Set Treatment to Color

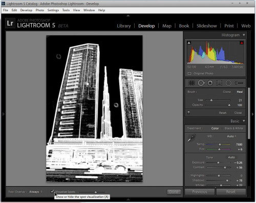[x=215, y=128]
